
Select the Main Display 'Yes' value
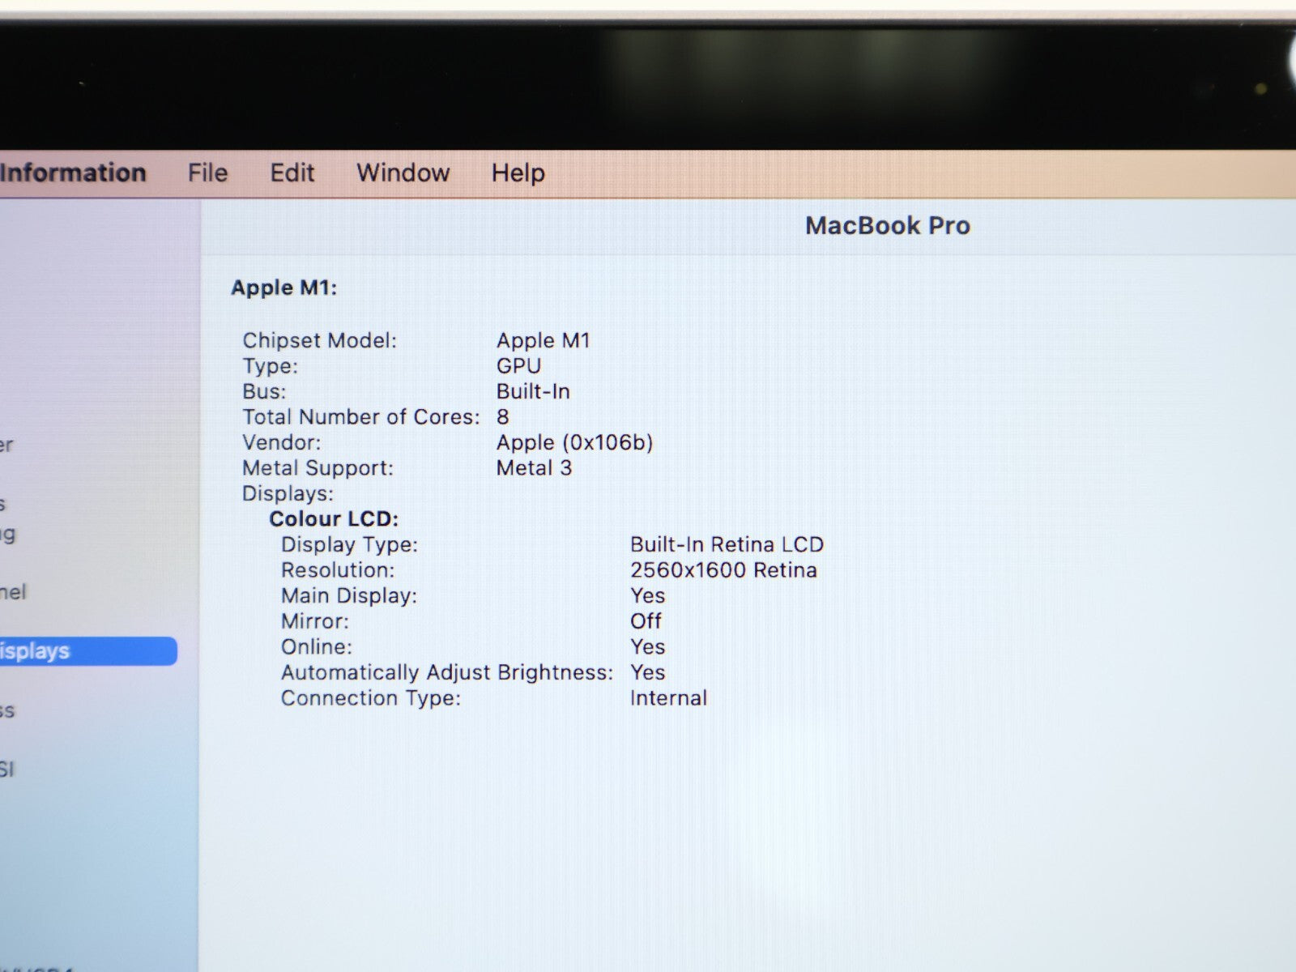point(647,595)
